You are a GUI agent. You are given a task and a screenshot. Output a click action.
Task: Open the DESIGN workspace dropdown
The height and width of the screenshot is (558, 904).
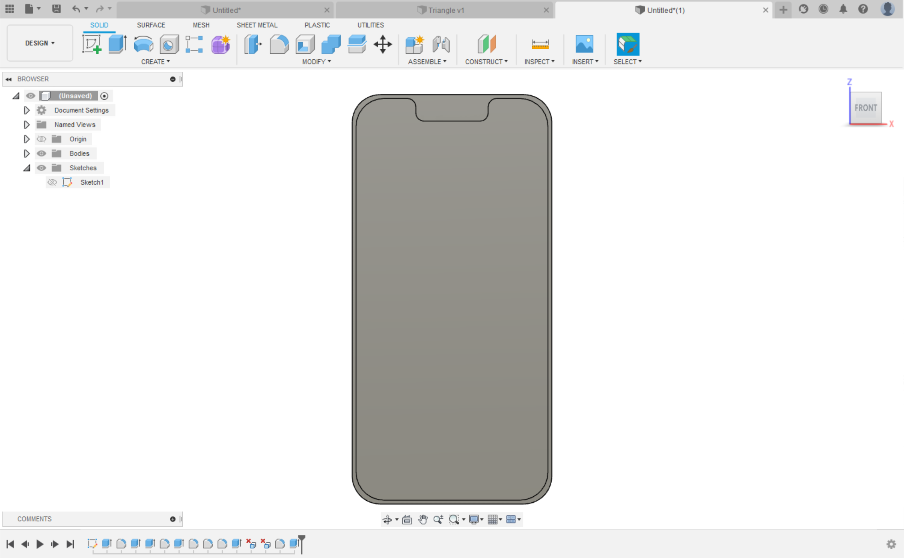pyautogui.click(x=40, y=43)
